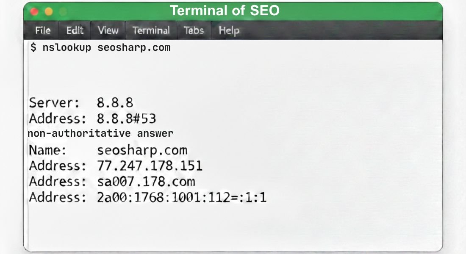Open the View menu

click(108, 30)
